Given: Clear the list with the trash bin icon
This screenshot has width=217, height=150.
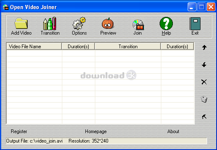Looking at the screenshot, I should click(x=204, y=99).
